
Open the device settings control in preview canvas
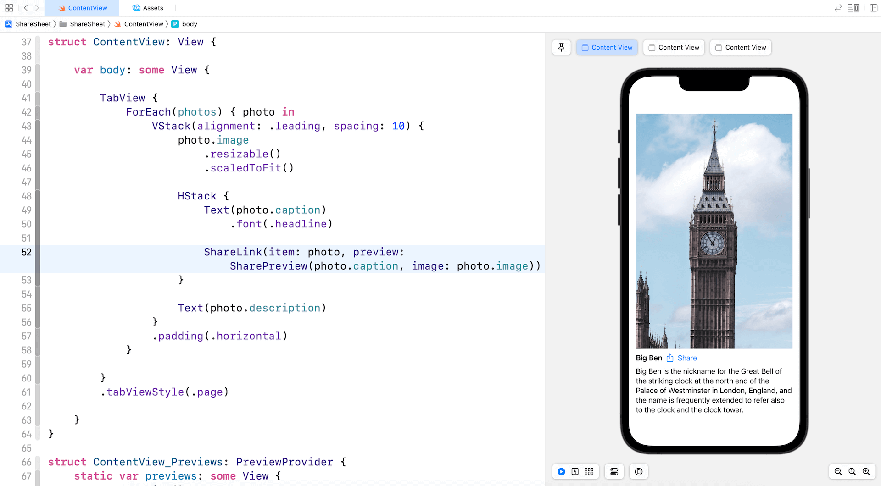(614, 471)
